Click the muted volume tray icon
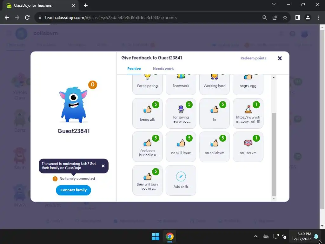The height and width of the screenshot is (244, 325). click(x=284, y=236)
